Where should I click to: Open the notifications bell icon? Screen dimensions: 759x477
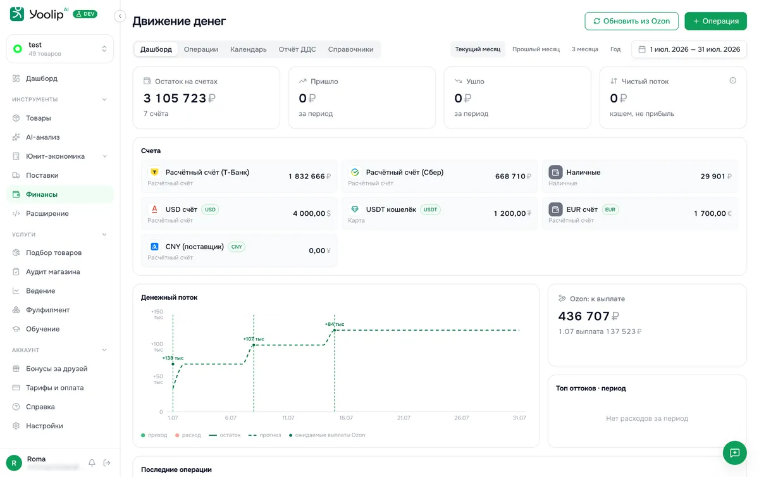pos(92,463)
